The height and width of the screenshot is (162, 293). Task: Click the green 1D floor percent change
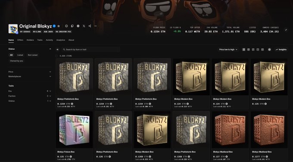[x=177, y=31]
